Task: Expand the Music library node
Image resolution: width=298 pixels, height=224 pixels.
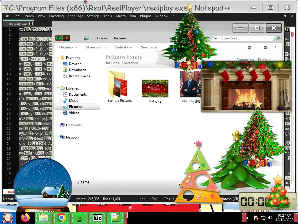Action: (61, 100)
